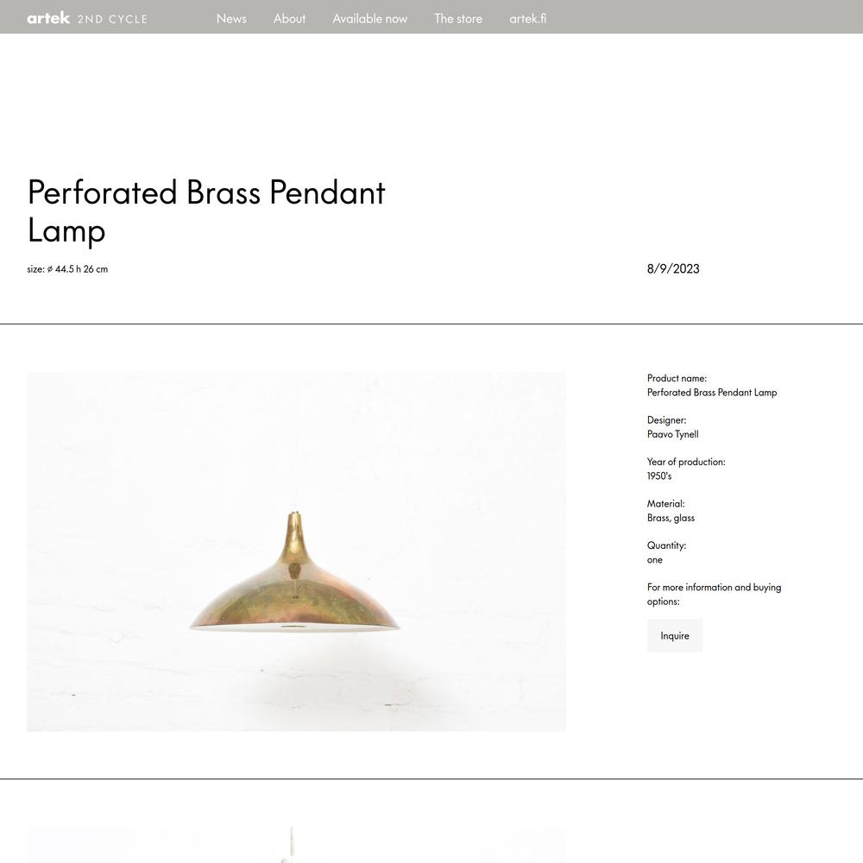The height and width of the screenshot is (863, 863).
Task: Click the Paavo Tynell designer name
Action: [x=672, y=434]
